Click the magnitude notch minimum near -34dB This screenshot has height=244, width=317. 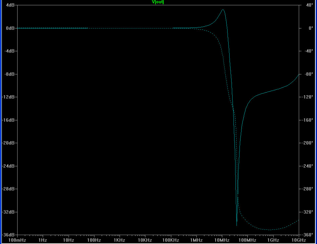click(x=237, y=225)
